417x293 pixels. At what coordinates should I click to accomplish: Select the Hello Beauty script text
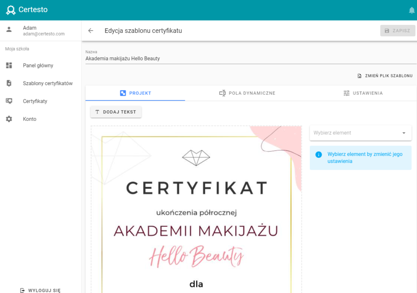click(x=196, y=256)
